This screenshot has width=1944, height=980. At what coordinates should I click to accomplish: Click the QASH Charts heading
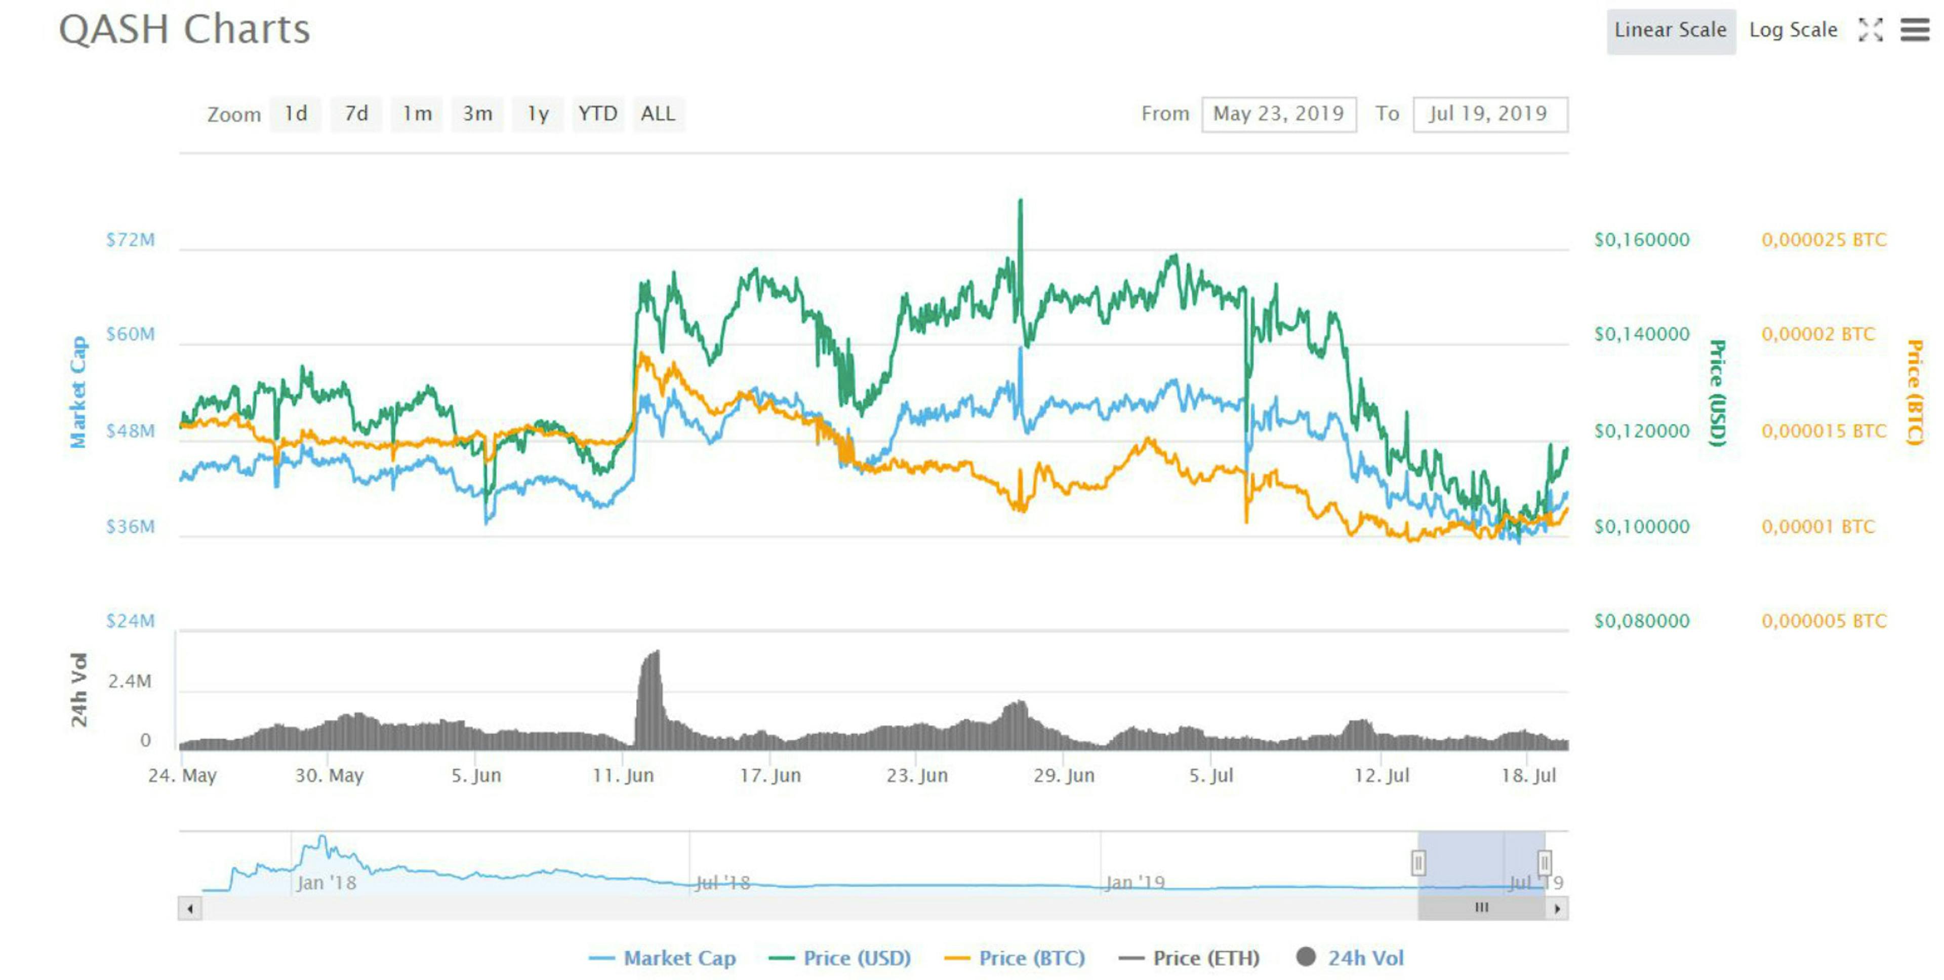(x=184, y=29)
